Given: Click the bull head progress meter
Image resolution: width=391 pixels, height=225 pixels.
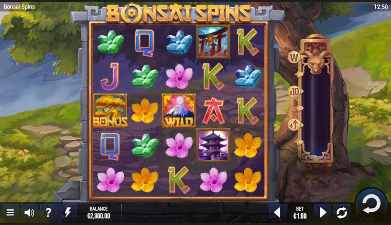Looking at the screenshot, I should pyautogui.click(x=316, y=99).
